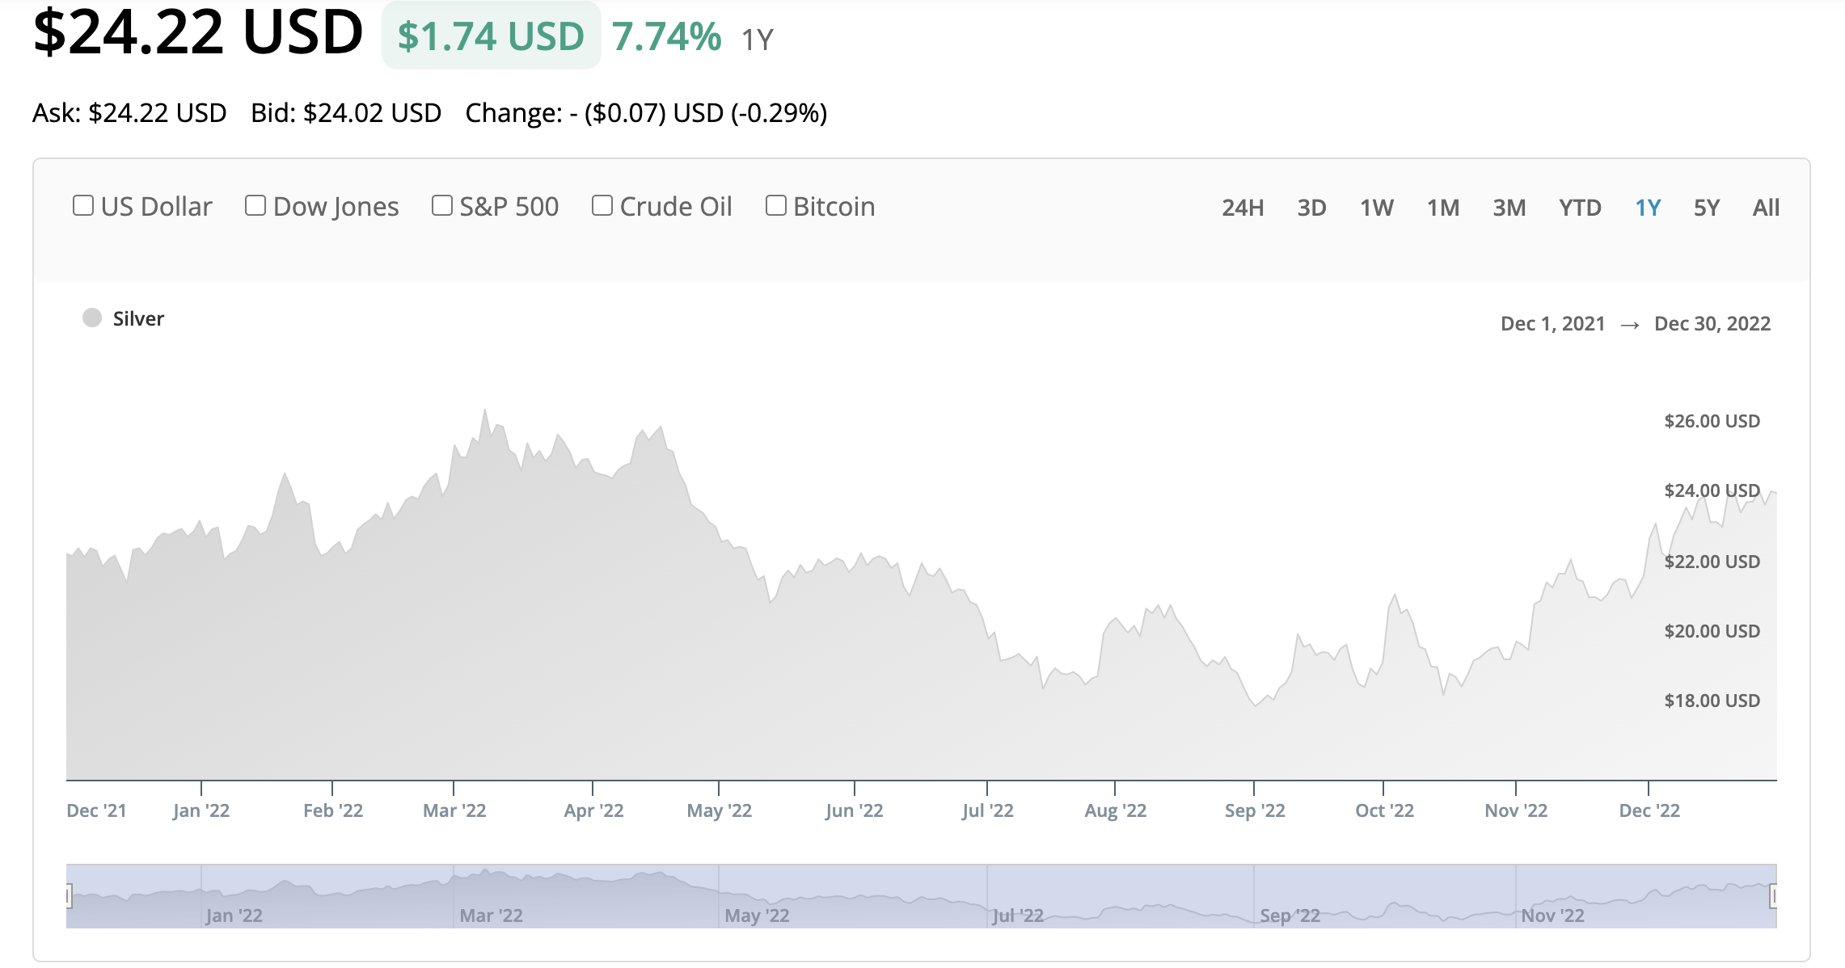Viewport: 1845px width, 968px height.
Task: Show the 1W price range
Action: [1376, 208]
